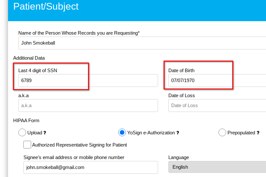Open the Language dropdown showing English
Viewport: 266px width, 177px height.
point(217,167)
